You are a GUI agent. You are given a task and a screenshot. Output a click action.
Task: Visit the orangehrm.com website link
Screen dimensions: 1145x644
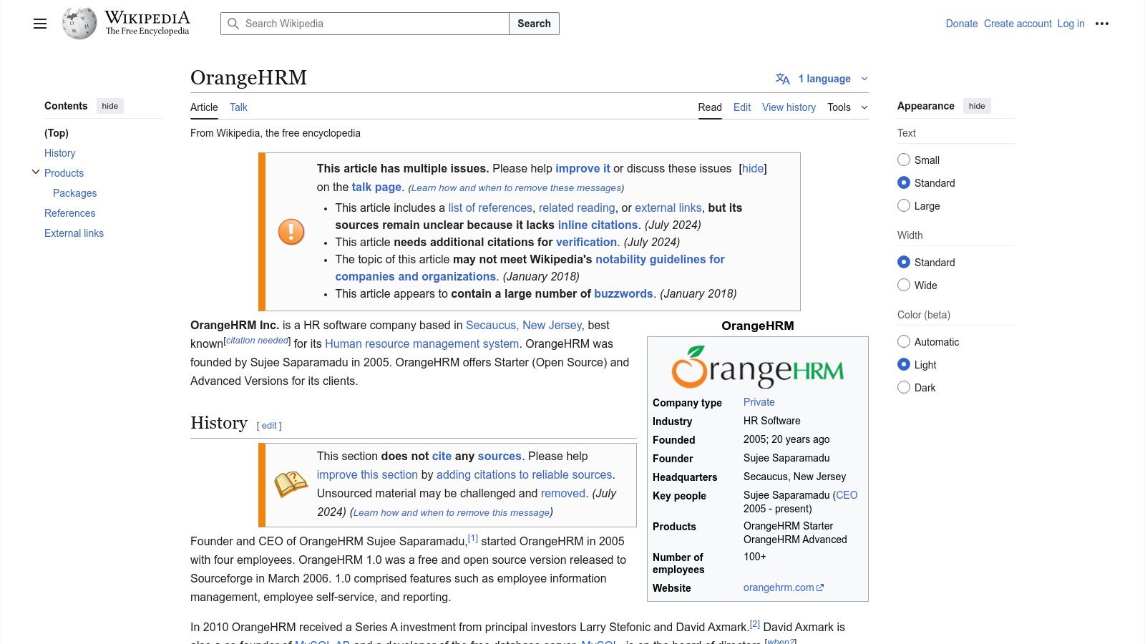pyautogui.click(x=783, y=587)
